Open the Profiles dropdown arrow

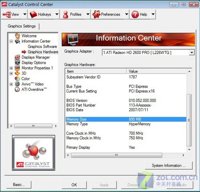point(88,14)
